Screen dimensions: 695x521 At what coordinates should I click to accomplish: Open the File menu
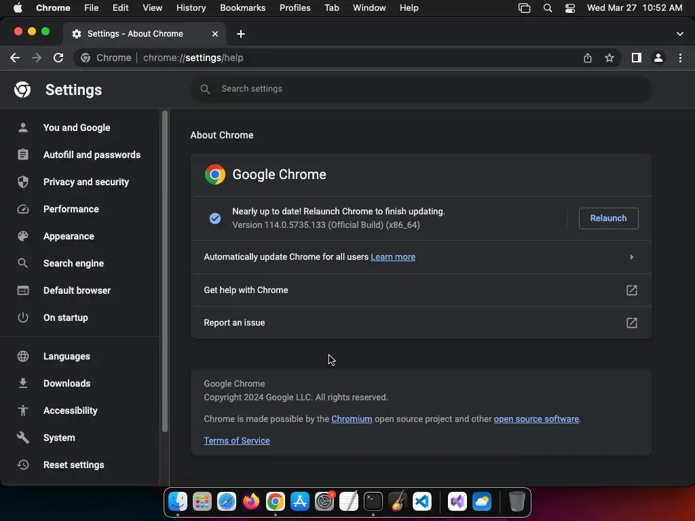click(92, 8)
